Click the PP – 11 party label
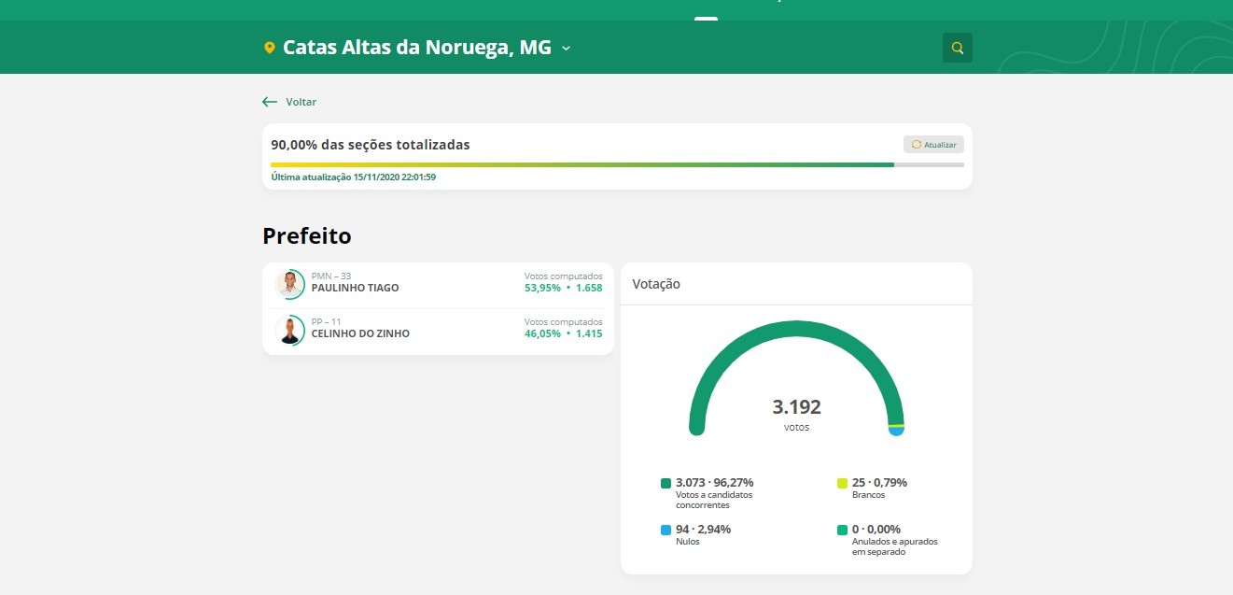Image resolution: width=1233 pixels, height=595 pixels. tap(326, 322)
